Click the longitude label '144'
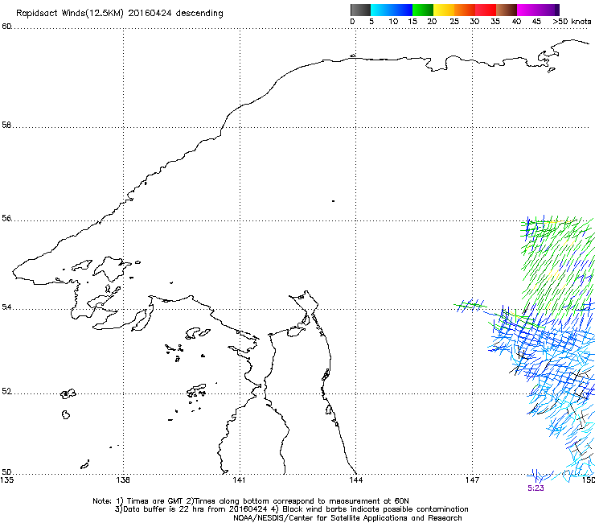Image resolution: width=595 pixels, height=523 pixels. (x=355, y=480)
